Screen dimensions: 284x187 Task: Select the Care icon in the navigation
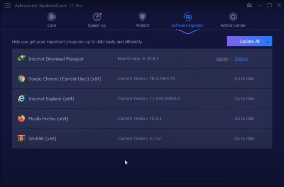tap(51, 17)
